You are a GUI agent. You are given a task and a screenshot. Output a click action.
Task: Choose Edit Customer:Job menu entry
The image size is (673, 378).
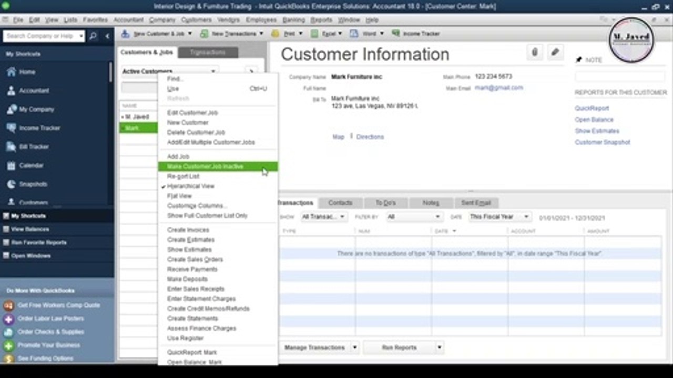tap(192, 113)
